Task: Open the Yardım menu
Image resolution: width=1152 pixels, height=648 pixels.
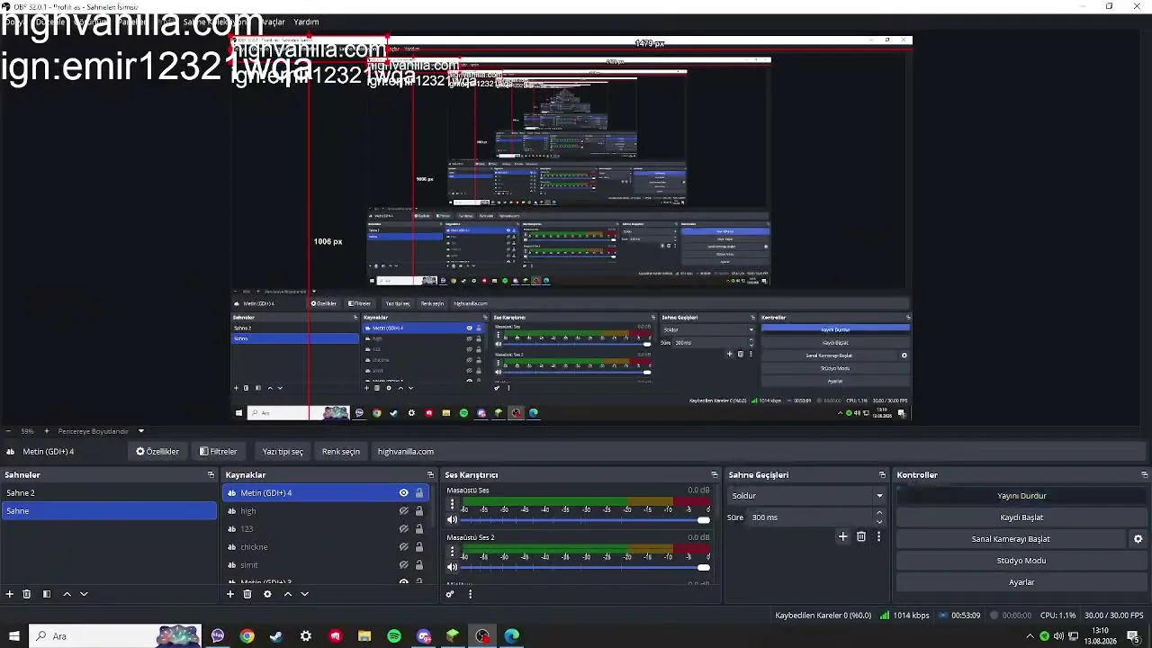Action: (x=306, y=22)
